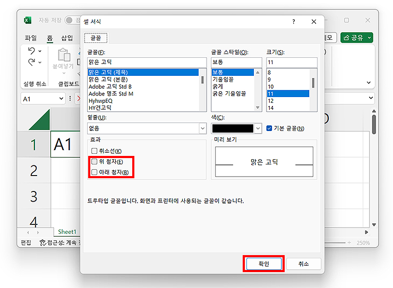Enable the 위 첨자 superscript checkbox
The height and width of the screenshot is (288, 393).
click(94, 162)
